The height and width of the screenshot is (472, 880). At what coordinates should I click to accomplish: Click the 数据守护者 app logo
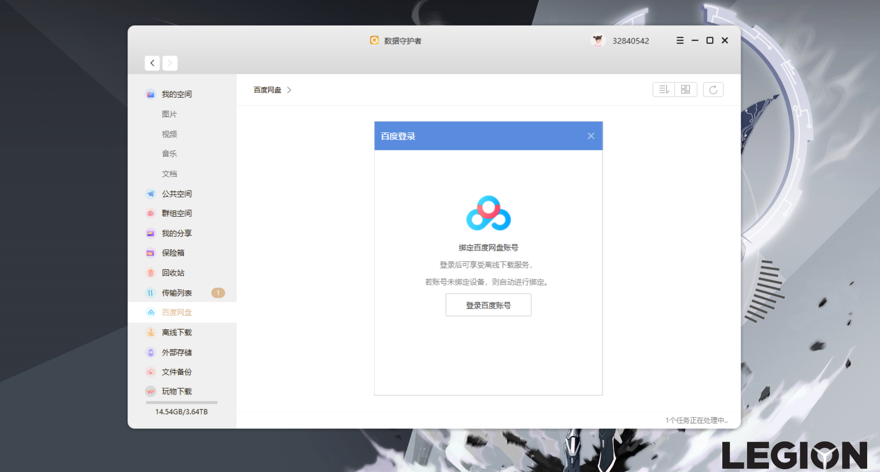point(374,40)
